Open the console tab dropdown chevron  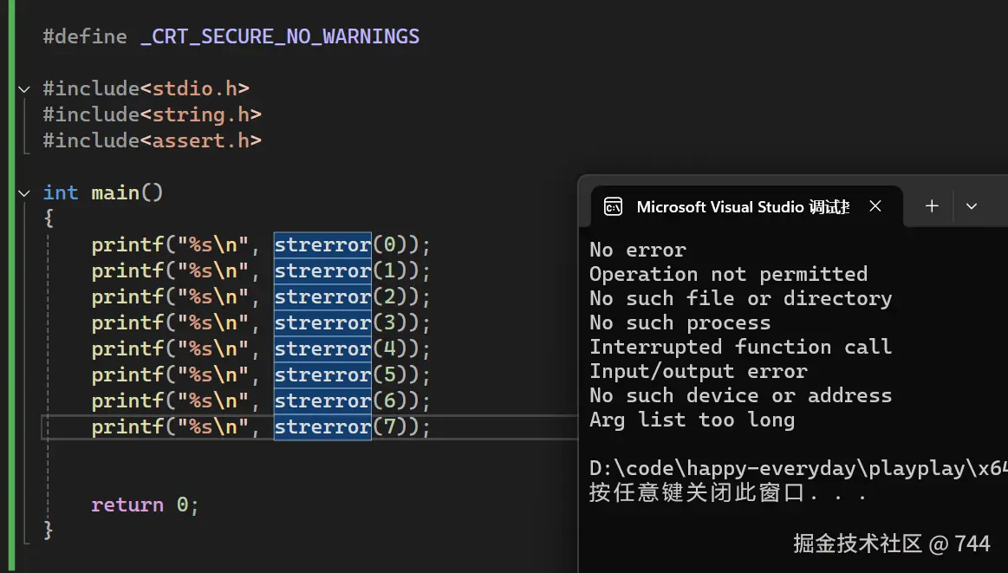coord(972,206)
